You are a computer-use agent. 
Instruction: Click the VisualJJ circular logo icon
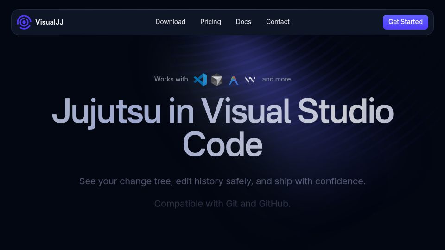pyautogui.click(x=24, y=22)
